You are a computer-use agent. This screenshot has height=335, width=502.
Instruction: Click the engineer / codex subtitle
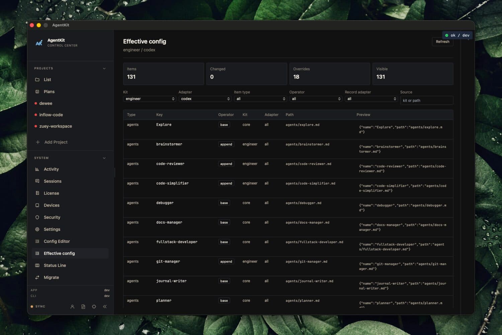(x=139, y=50)
